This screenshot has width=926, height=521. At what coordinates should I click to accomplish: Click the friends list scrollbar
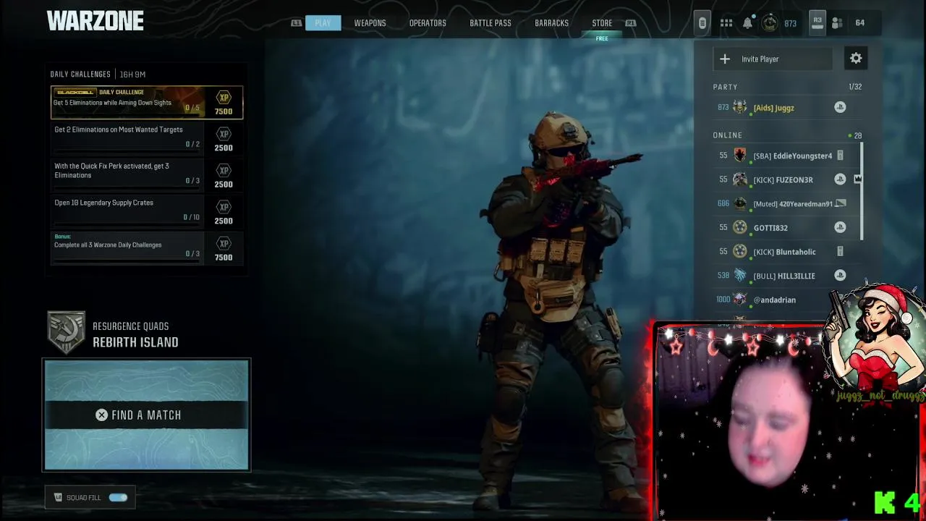(x=862, y=192)
